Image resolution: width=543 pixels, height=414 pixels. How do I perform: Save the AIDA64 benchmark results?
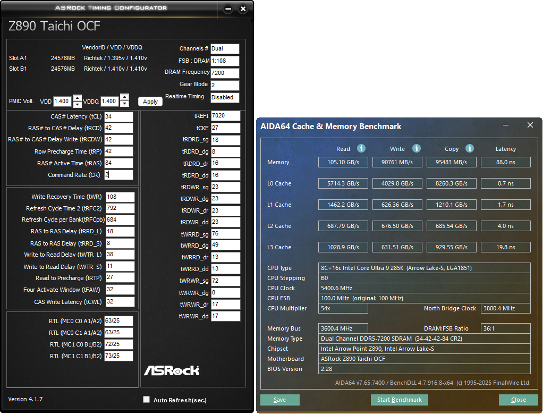tap(280, 400)
